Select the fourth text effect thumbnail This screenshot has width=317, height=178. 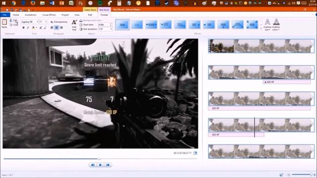165,25
